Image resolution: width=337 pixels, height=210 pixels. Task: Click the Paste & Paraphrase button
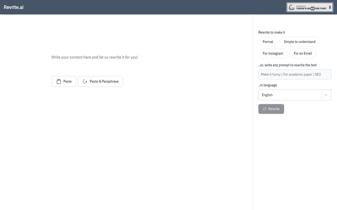(x=100, y=81)
